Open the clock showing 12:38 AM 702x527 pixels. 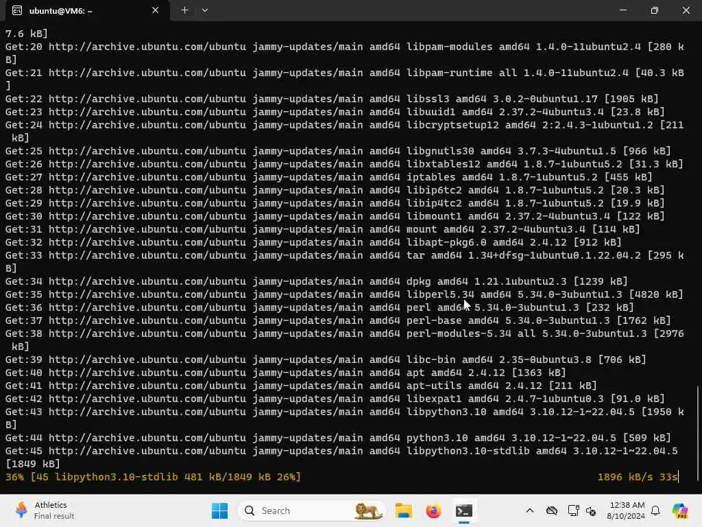click(625, 511)
